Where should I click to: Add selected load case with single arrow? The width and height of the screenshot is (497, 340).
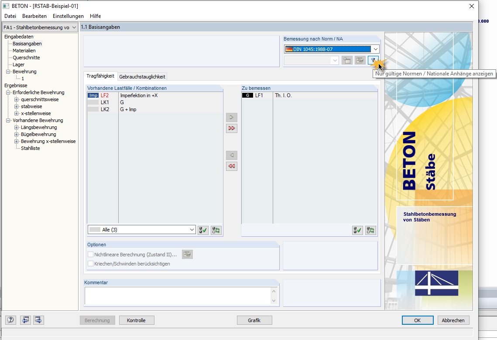click(x=232, y=117)
